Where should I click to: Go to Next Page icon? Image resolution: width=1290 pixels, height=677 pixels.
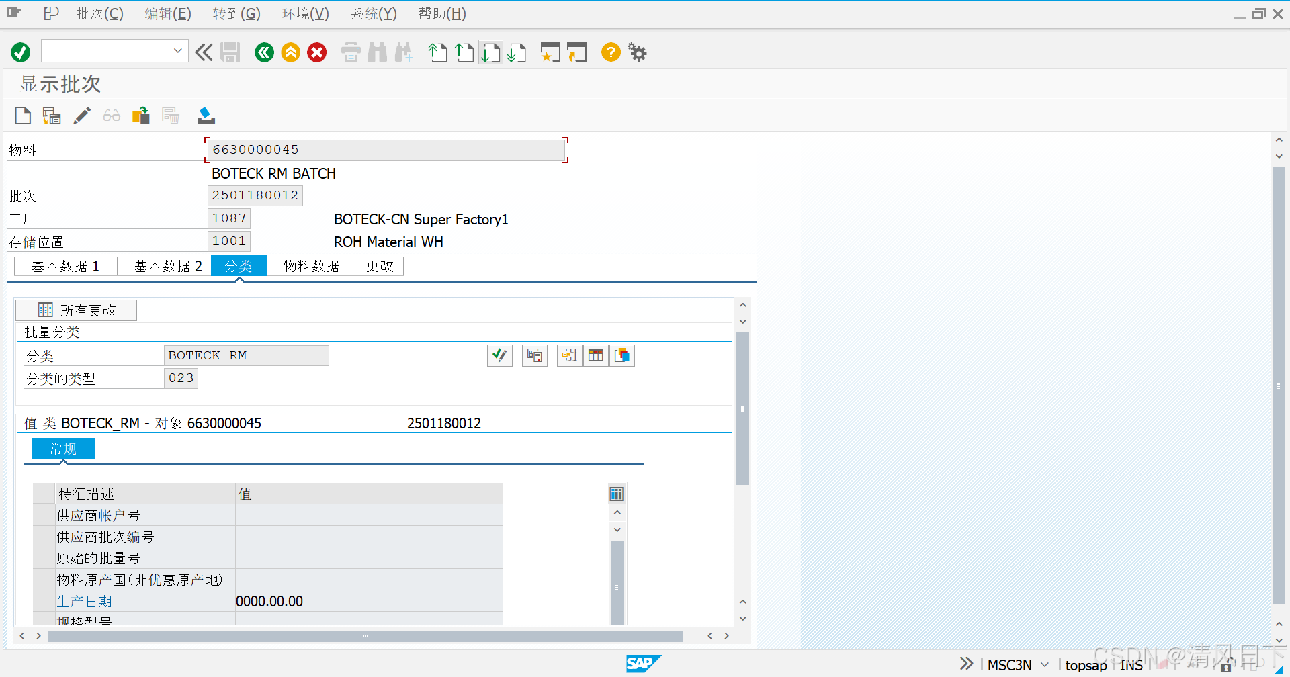pos(490,52)
